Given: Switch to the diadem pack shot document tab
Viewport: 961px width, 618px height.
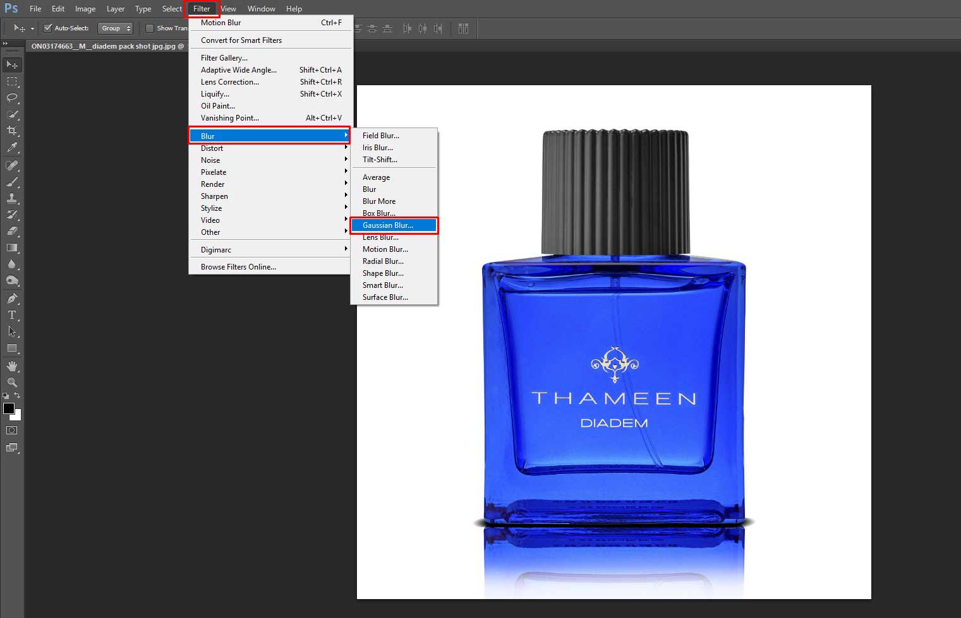Looking at the screenshot, I should (x=104, y=45).
